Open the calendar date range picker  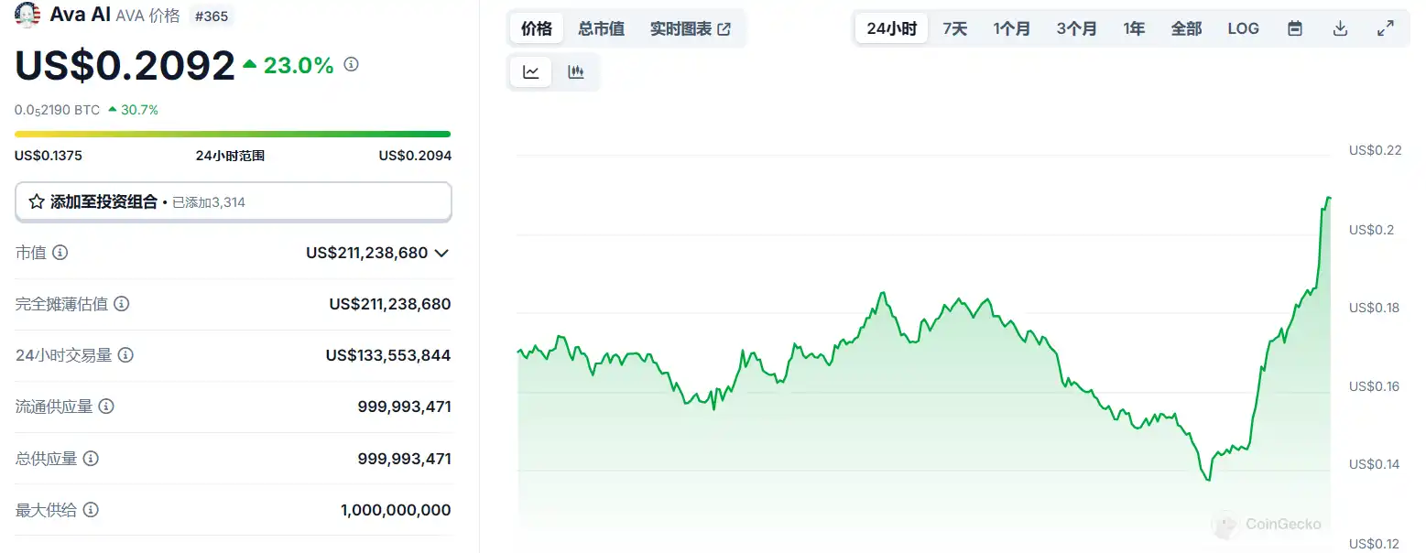point(1295,28)
